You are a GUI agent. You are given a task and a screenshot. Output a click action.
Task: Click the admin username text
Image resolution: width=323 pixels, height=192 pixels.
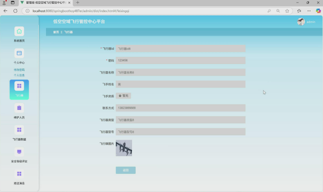(311, 22)
